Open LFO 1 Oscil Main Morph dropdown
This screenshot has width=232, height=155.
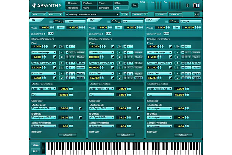click(x=44, y=53)
